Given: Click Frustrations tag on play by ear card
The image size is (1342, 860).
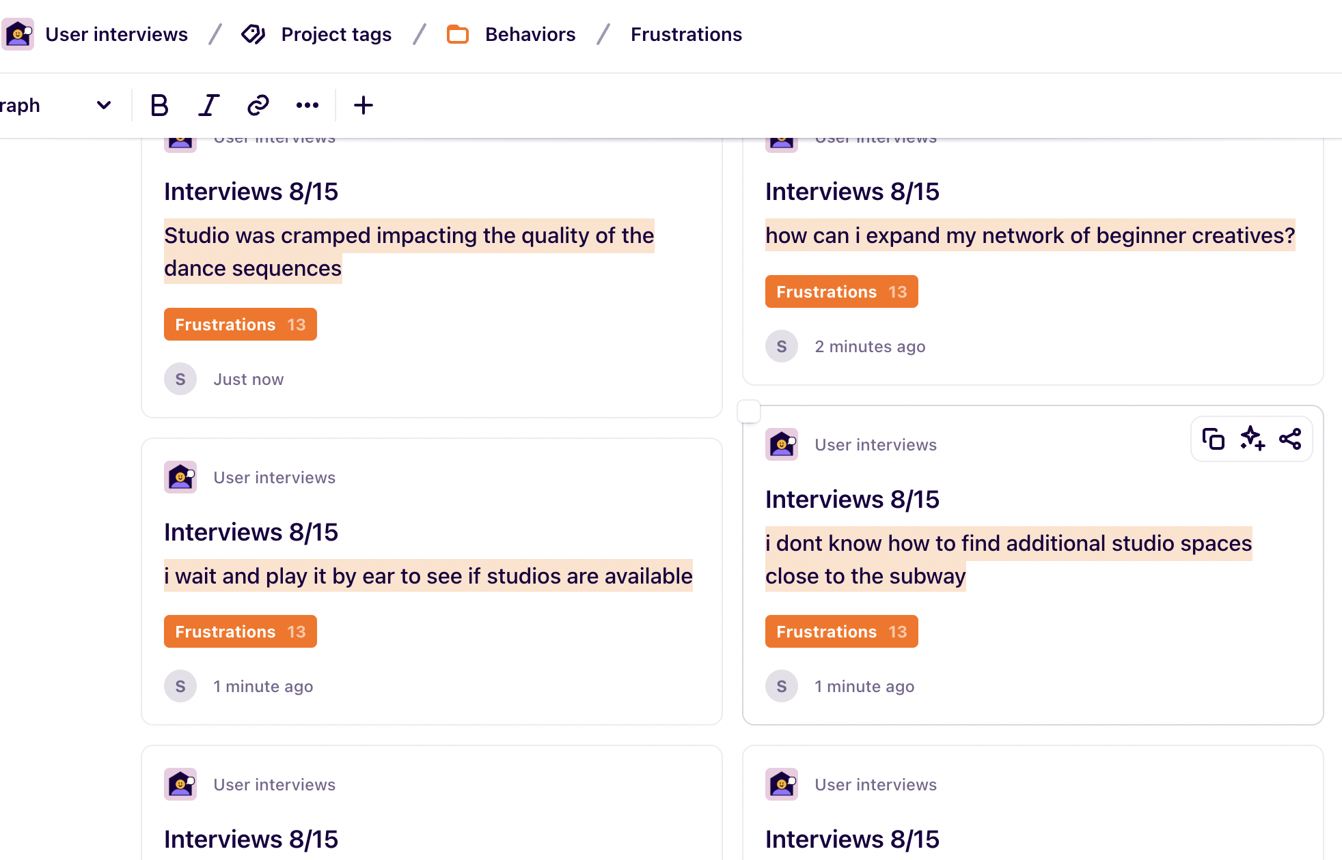Looking at the screenshot, I should pyautogui.click(x=240, y=631).
